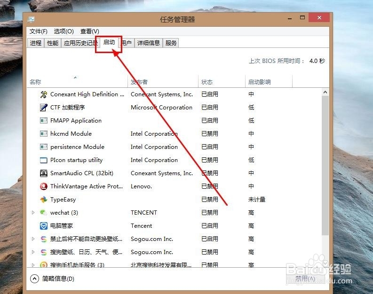The height and width of the screenshot is (294, 373).
Task: Select the CTF 加载程序 row name
Action: click(68, 108)
